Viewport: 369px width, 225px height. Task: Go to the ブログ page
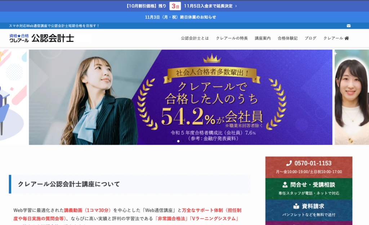(310, 38)
